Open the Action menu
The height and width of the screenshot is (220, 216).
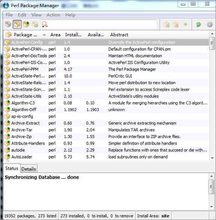coord(53,15)
